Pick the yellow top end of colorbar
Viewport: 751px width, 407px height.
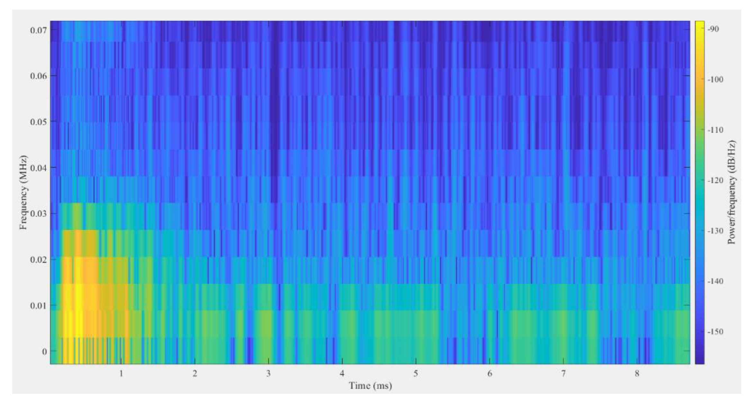[700, 23]
